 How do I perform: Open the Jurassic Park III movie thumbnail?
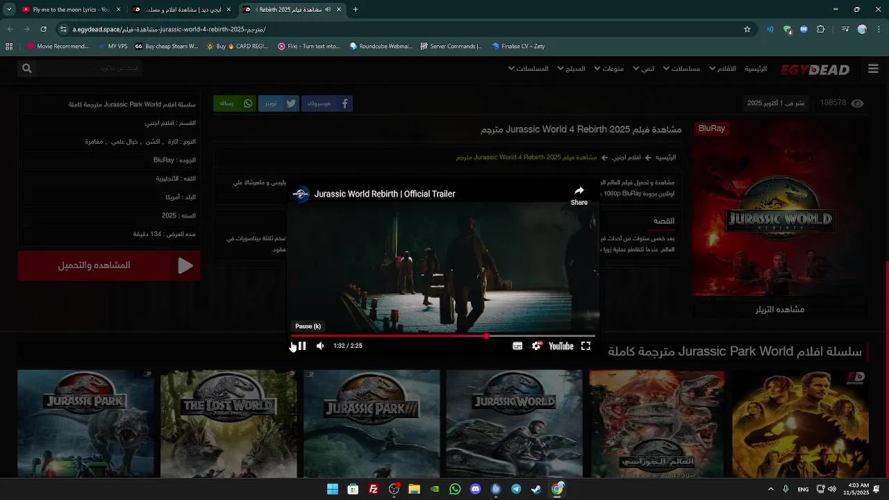click(x=372, y=424)
